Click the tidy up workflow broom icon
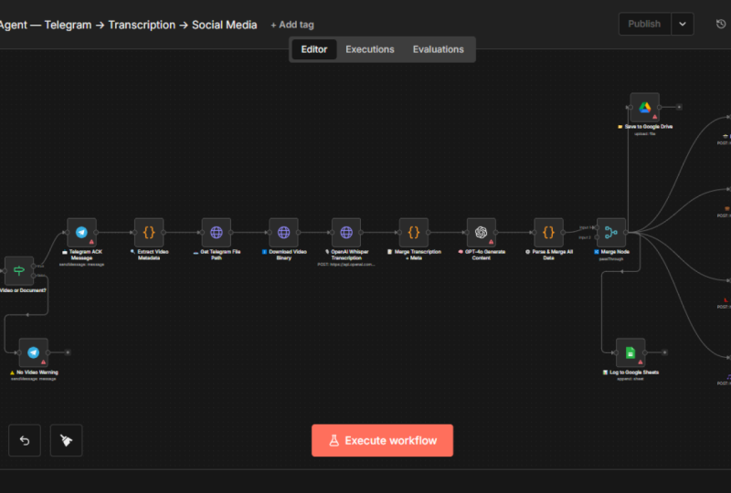 pos(66,440)
